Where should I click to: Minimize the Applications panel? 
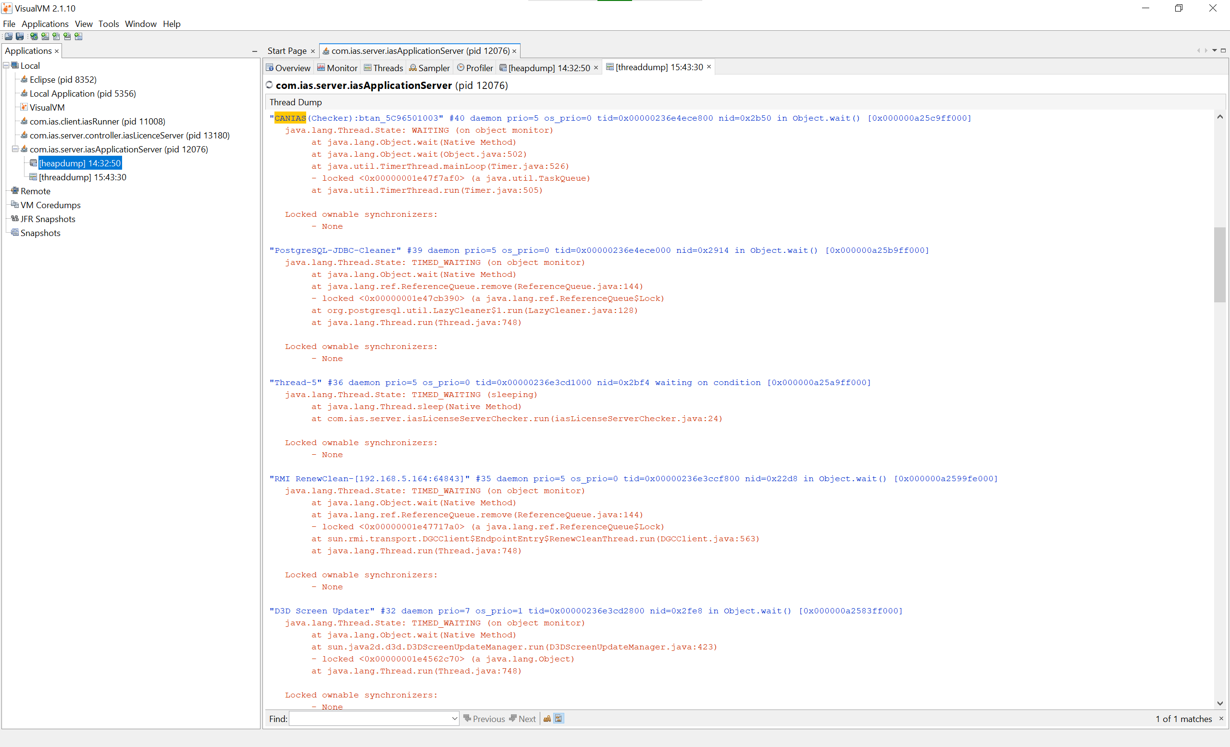(x=255, y=51)
